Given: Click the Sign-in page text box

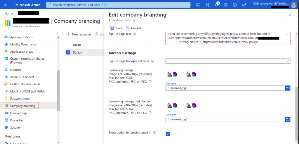Looking at the screenshot, I should [228, 38].
